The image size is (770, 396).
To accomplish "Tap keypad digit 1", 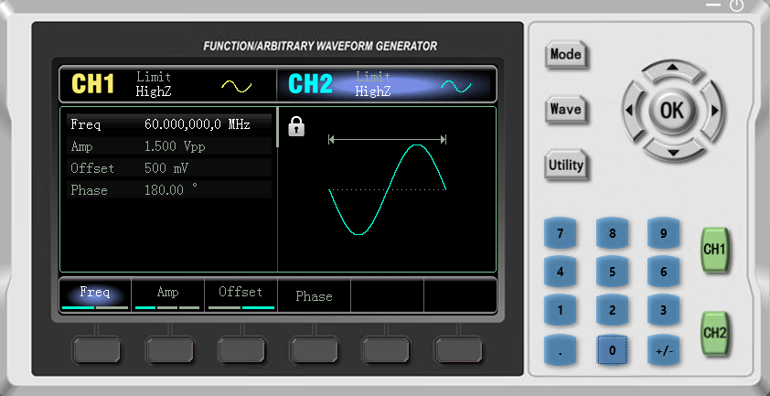I will point(561,311).
